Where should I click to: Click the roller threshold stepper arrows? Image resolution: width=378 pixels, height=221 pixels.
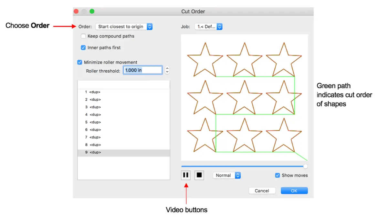point(167,70)
